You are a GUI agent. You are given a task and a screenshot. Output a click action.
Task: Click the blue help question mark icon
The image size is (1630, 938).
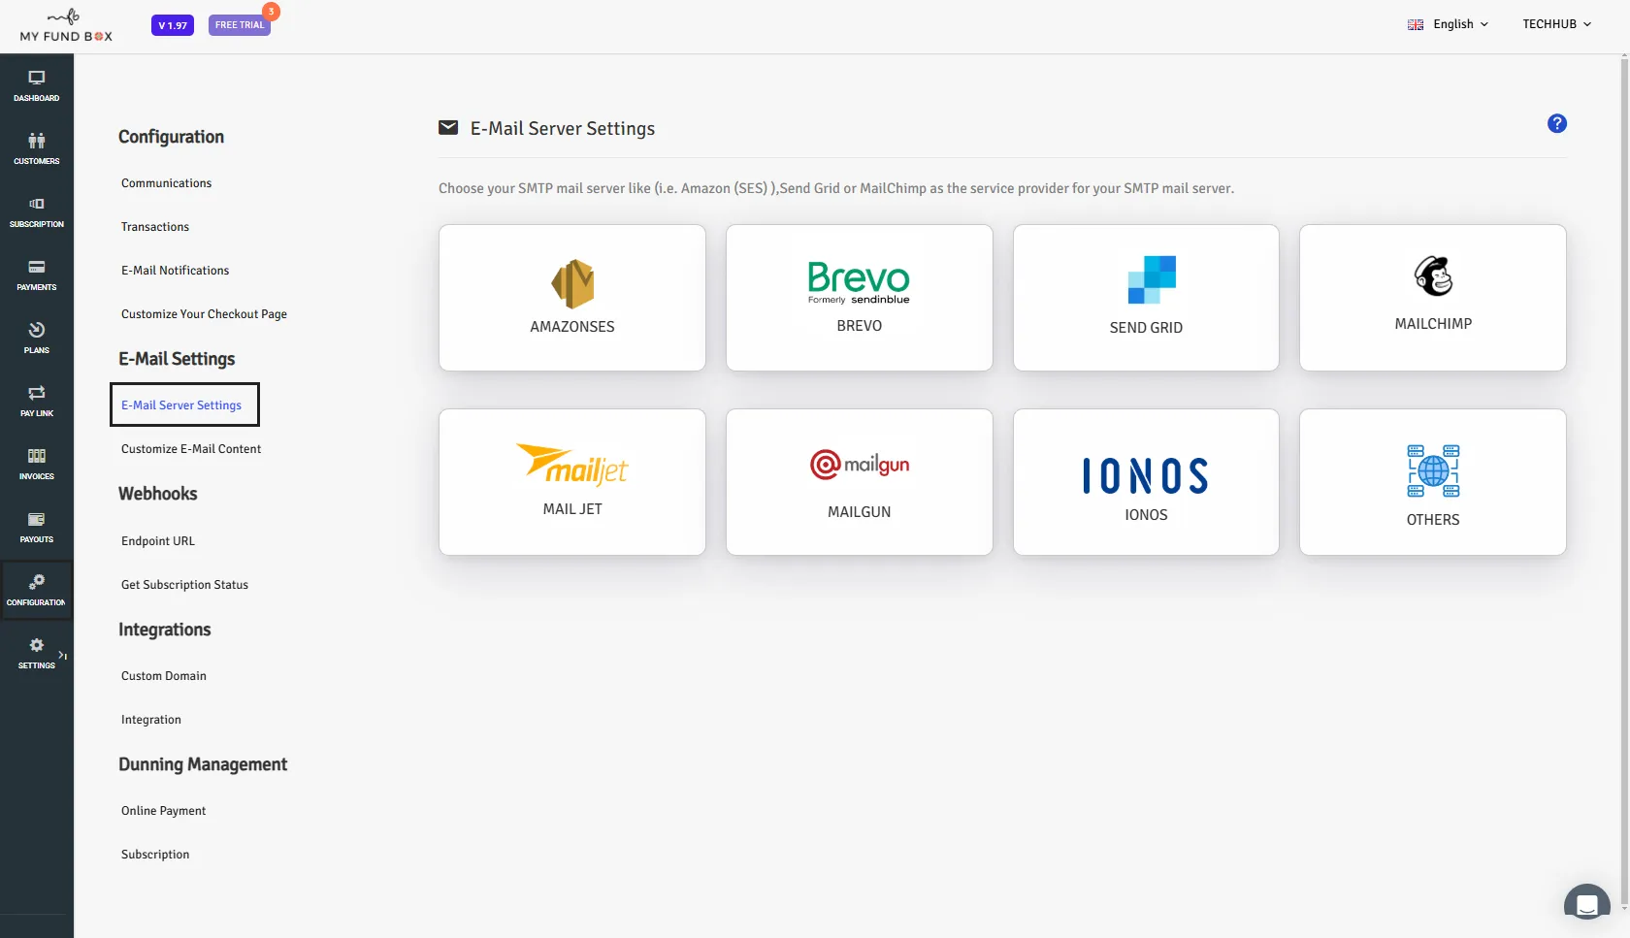pos(1556,123)
